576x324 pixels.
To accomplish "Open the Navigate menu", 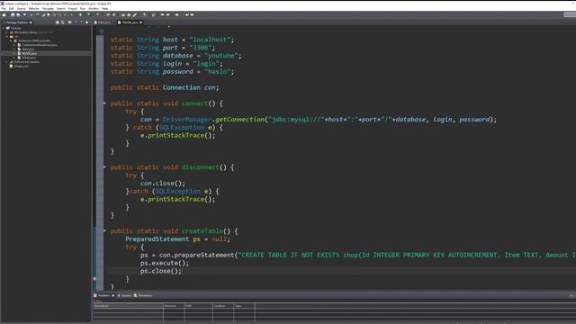I will click(x=48, y=8).
